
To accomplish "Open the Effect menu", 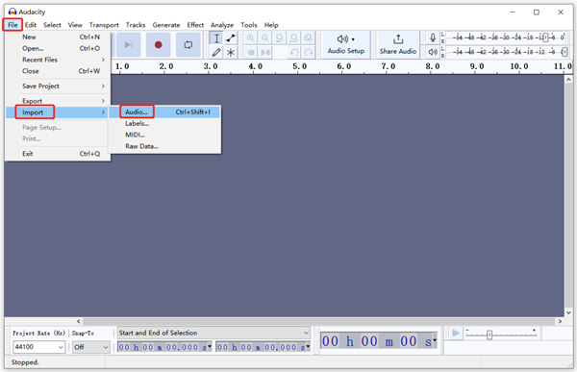I will [195, 25].
